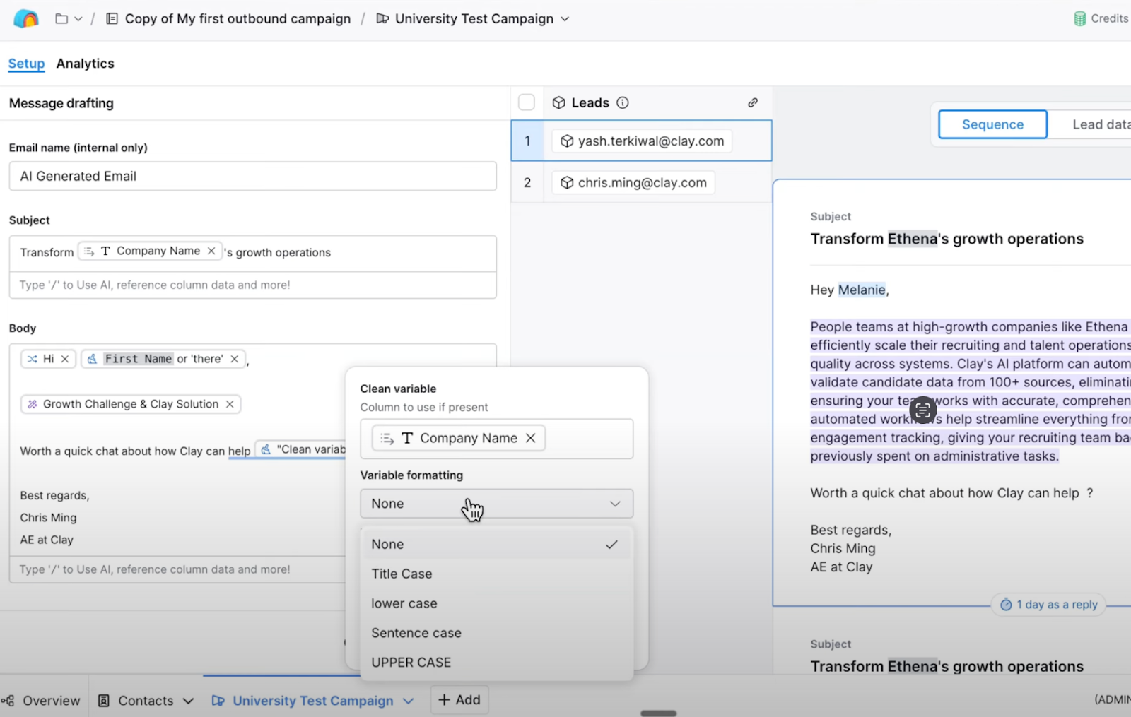Click the Hi randomize chip icon
Image resolution: width=1131 pixels, height=717 pixels.
coord(33,359)
